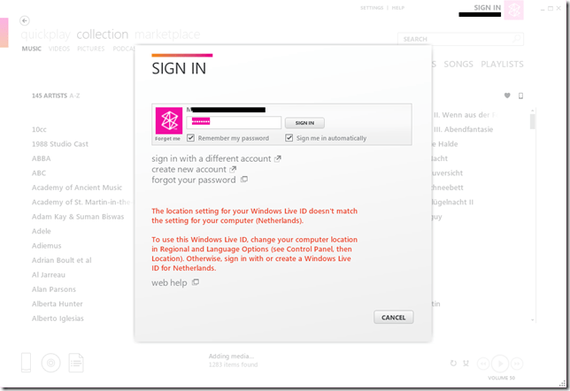
Task: Click the Cancel button
Action: [x=393, y=317]
